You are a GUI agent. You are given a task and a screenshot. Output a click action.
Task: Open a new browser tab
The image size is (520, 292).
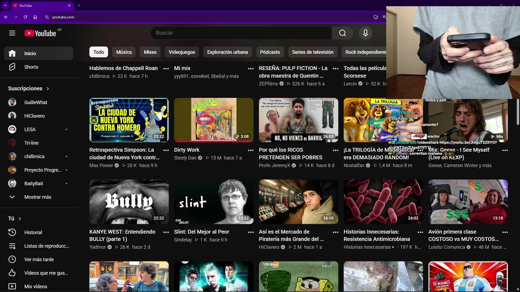click(x=79, y=5)
